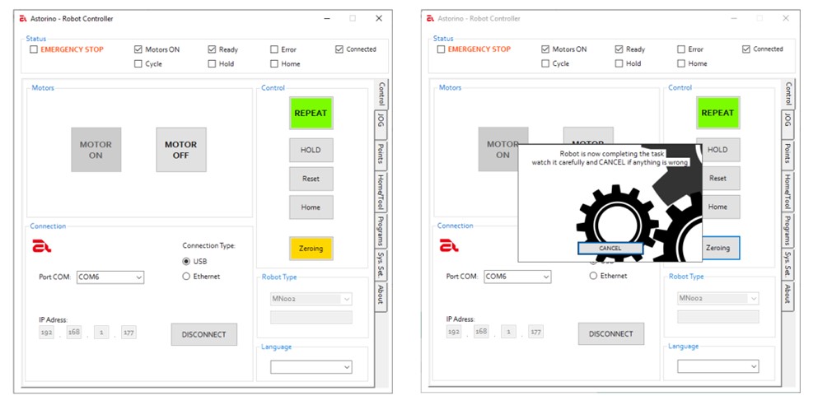Toggle the Home status checkbox in left window

(274, 63)
